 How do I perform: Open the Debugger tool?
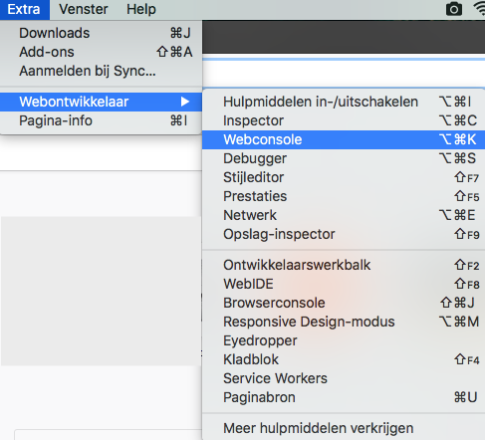tap(344, 158)
